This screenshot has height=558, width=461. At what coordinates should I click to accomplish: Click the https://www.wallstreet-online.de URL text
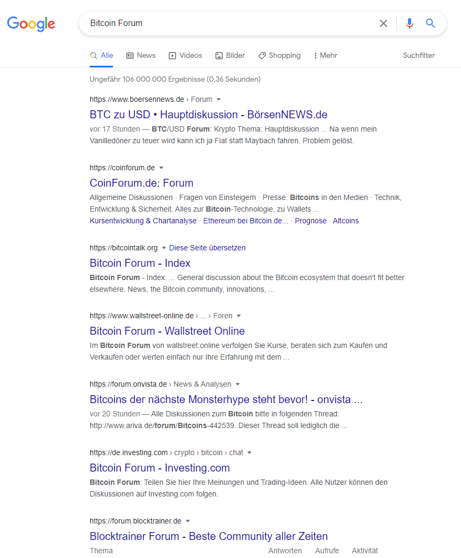coord(142,316)
